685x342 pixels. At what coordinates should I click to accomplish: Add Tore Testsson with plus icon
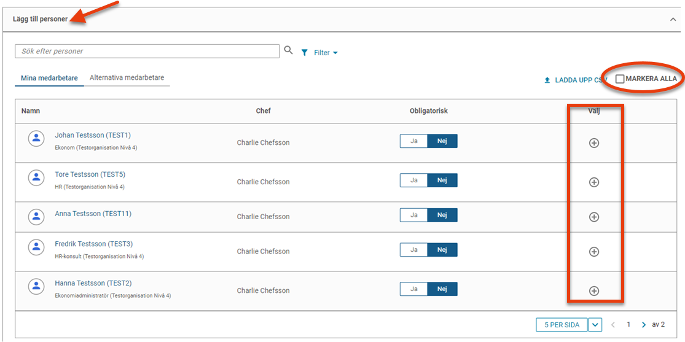[x=593, y=182]
